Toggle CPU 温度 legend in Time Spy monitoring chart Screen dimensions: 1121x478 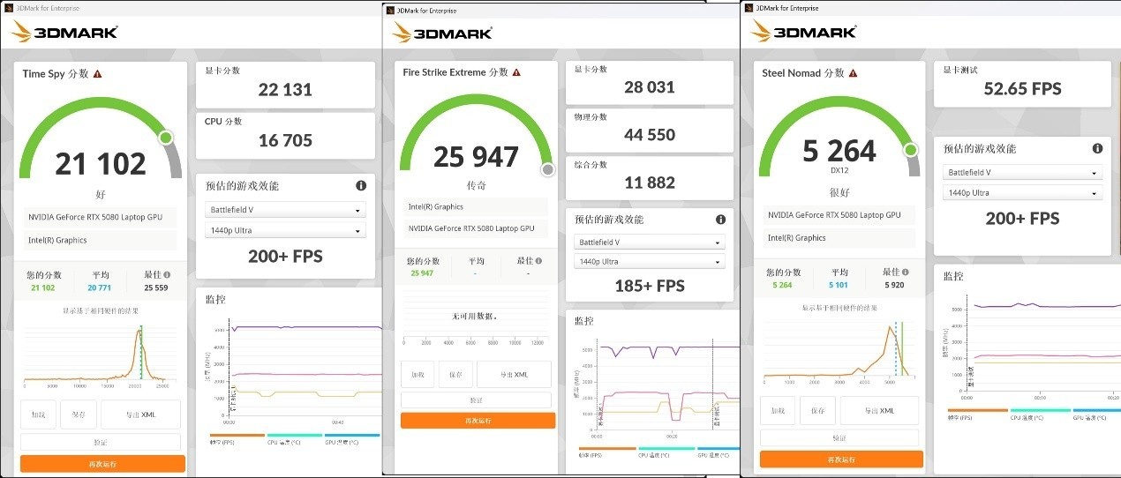pyautogui.click(x=294, y=438)
